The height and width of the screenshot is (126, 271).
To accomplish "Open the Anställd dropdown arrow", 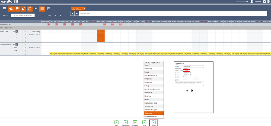I will tap(203, 66).
